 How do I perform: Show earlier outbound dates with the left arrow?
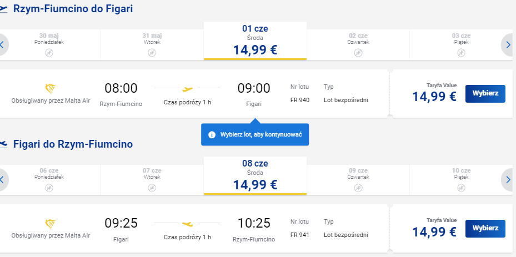(x=3, y=45)
